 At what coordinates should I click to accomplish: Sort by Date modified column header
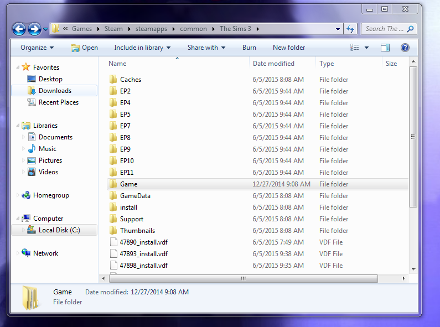click(282, 64)
